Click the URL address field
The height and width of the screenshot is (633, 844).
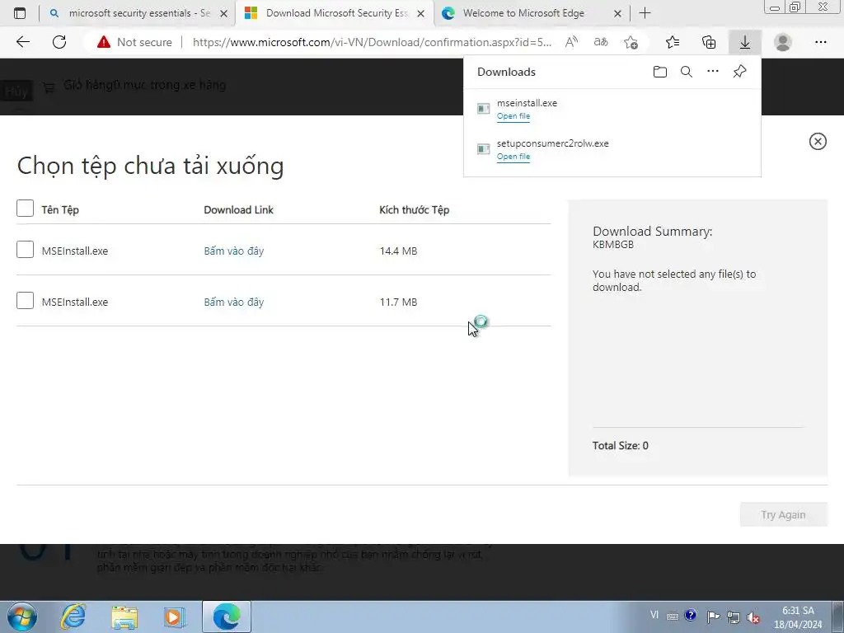pyautogui.click(x=372, y=42)
